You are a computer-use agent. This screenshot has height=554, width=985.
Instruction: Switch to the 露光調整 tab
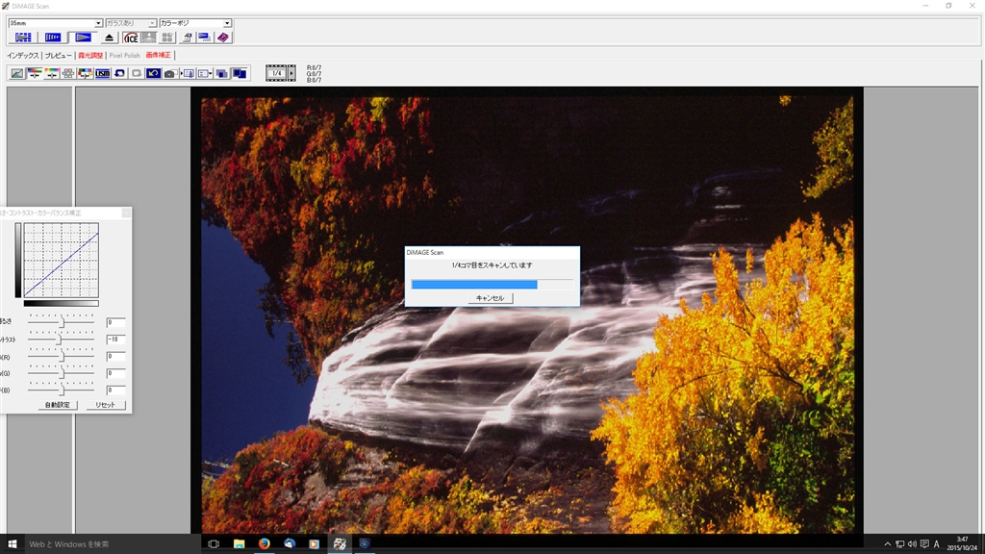90,55
